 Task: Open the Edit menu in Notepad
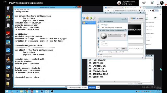[18, 9]
